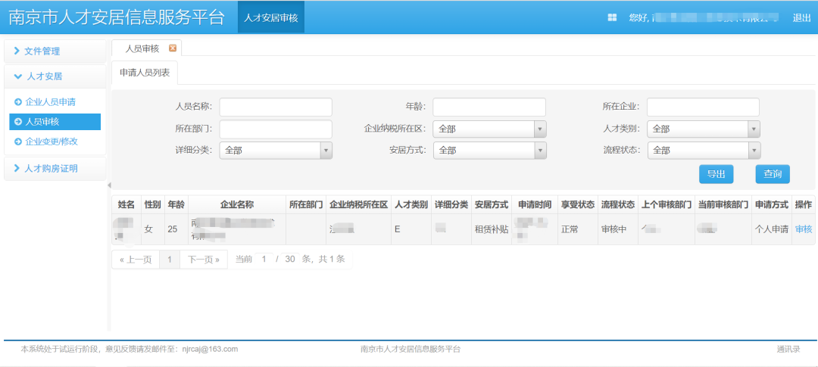Click the 申请时间 column header

click(x=534, y=204)
